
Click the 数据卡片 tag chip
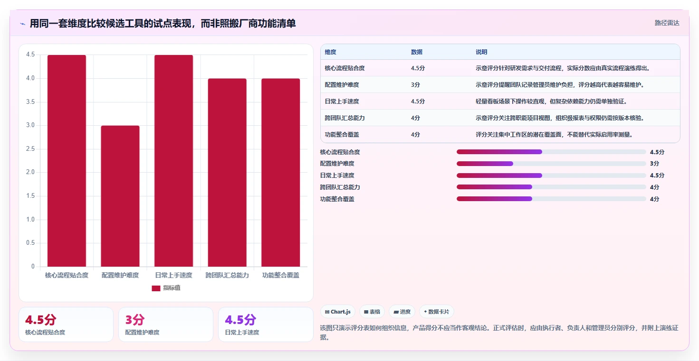436,312
